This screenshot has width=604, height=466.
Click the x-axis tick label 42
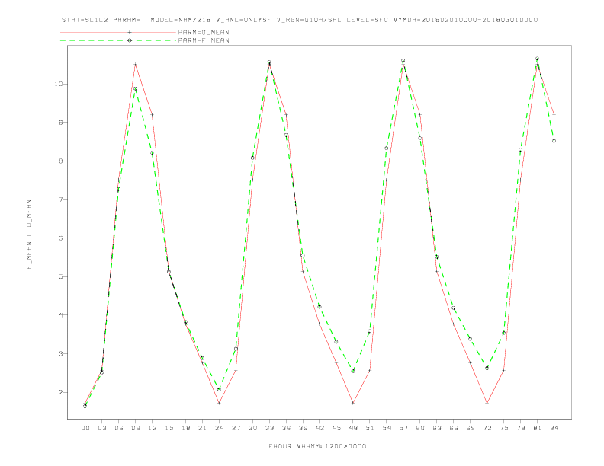320,428
